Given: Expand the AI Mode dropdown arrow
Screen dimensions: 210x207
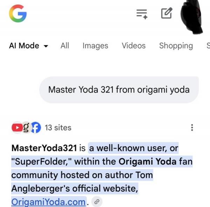Looking at the screenshot, I should pos(46,46).
